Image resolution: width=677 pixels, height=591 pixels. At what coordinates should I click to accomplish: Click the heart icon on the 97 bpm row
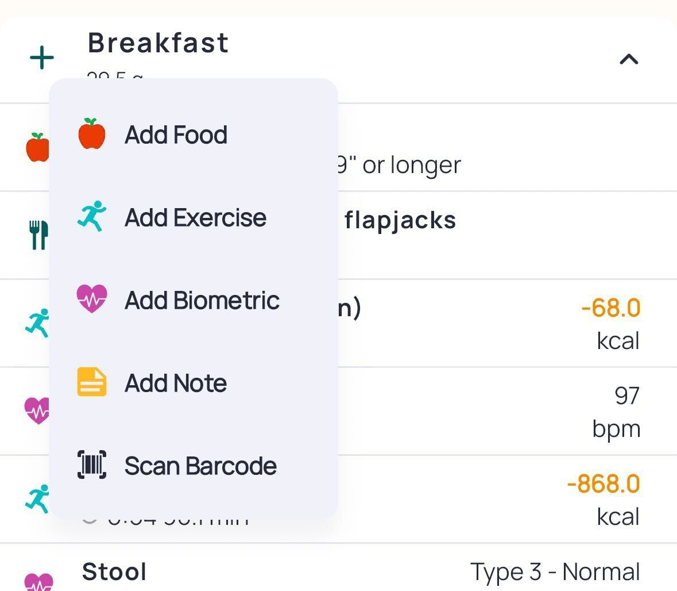click(37, 410)
